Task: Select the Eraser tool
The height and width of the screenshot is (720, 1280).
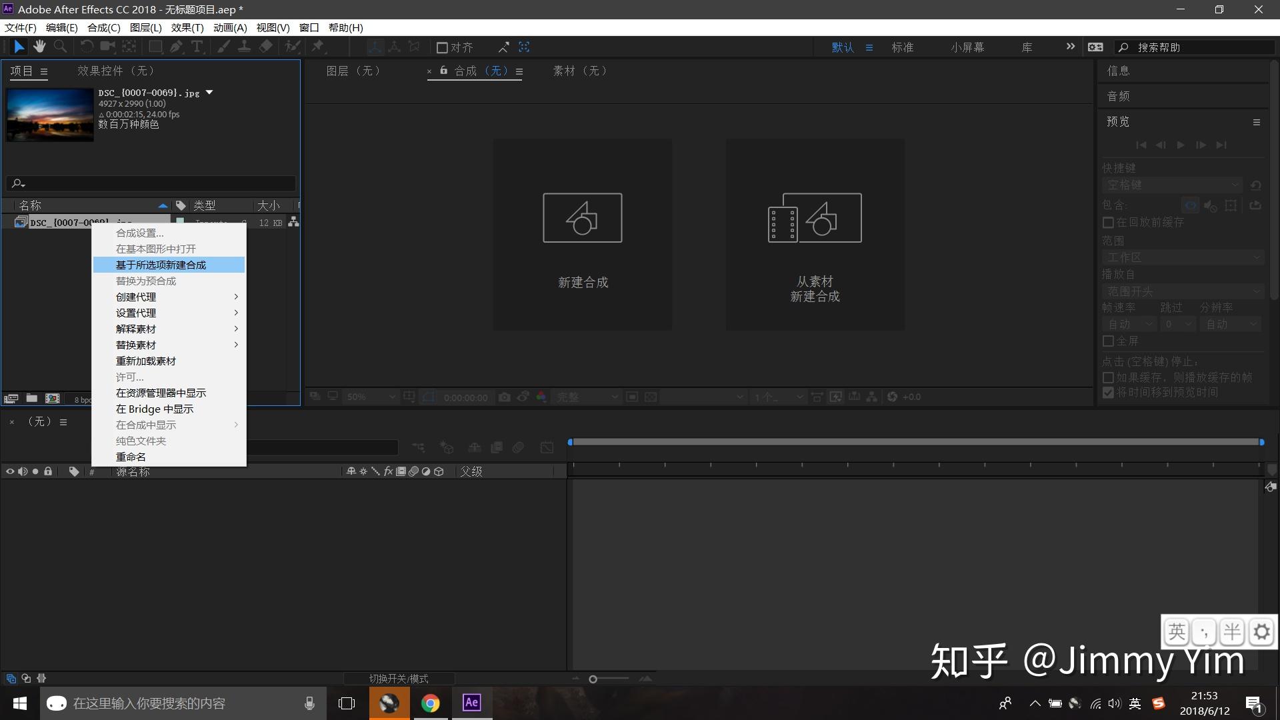Action: click(x=266, y=47)
